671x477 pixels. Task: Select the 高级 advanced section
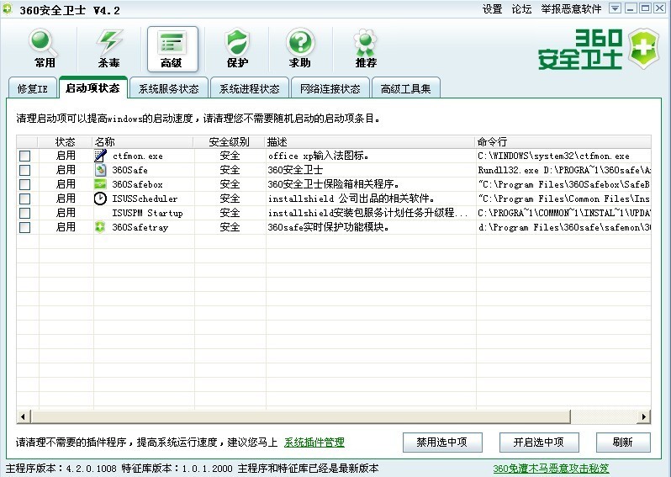(172, 49)
